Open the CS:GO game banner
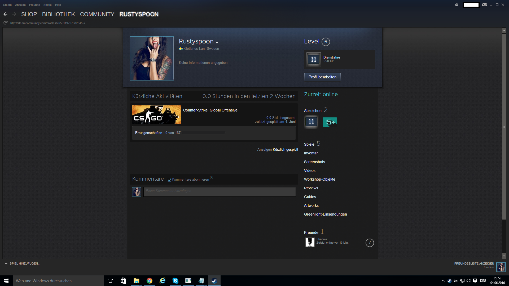 [x=157, y=115]
